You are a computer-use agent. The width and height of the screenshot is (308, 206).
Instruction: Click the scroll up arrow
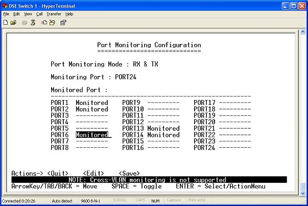click(x=303, y=32)
